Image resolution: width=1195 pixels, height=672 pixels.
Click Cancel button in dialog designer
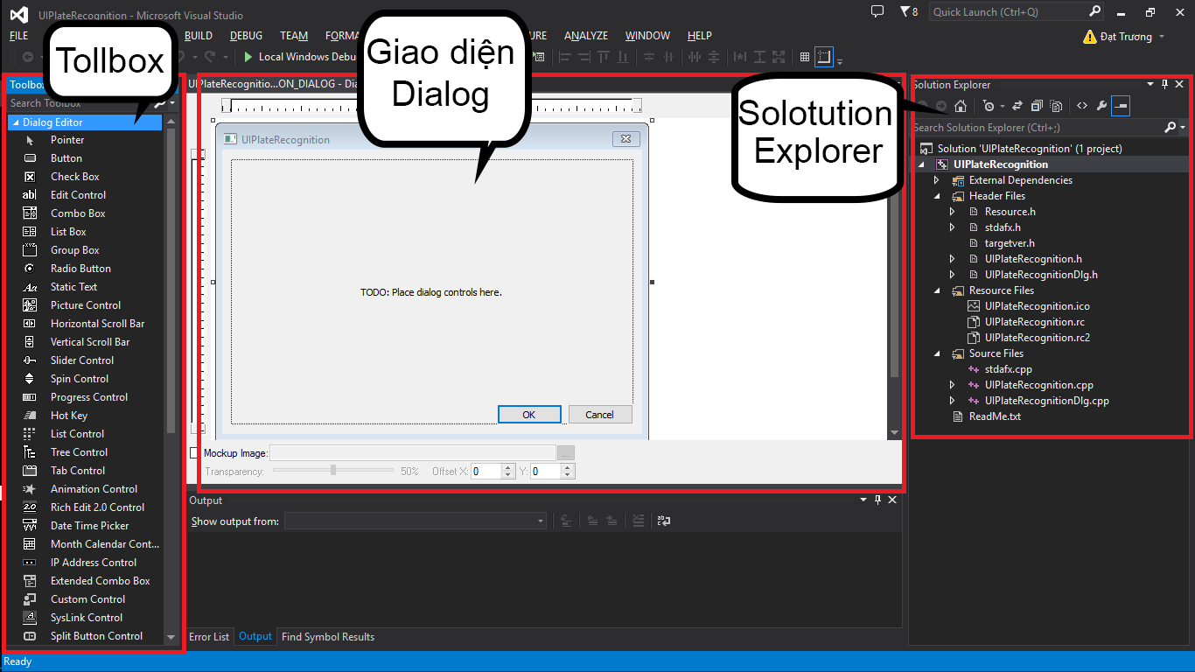click(x=600, y=415)
